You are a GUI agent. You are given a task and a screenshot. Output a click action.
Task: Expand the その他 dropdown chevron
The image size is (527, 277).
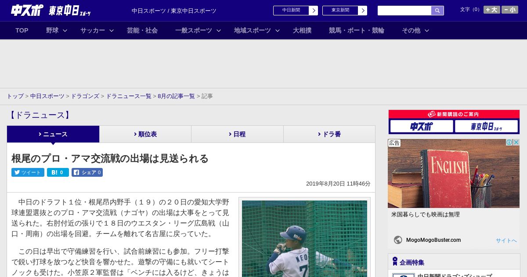pos(427,30)
